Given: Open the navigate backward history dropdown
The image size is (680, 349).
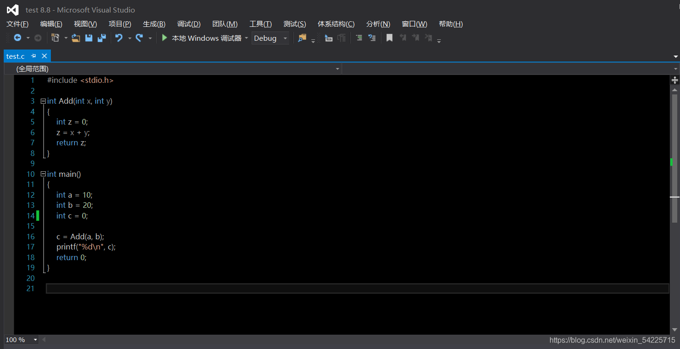Looking at the screenshot, I should tap(28, 38).
